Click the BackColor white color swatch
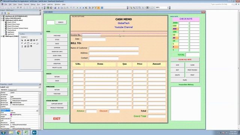The width and height of the screenshot is (240, 135). (x=11, y=99)
